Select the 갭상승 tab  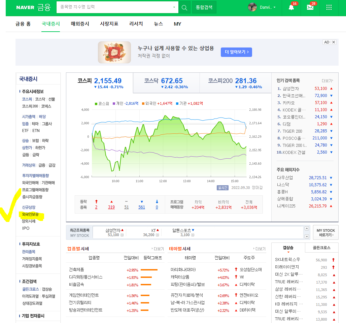point(288,248)
